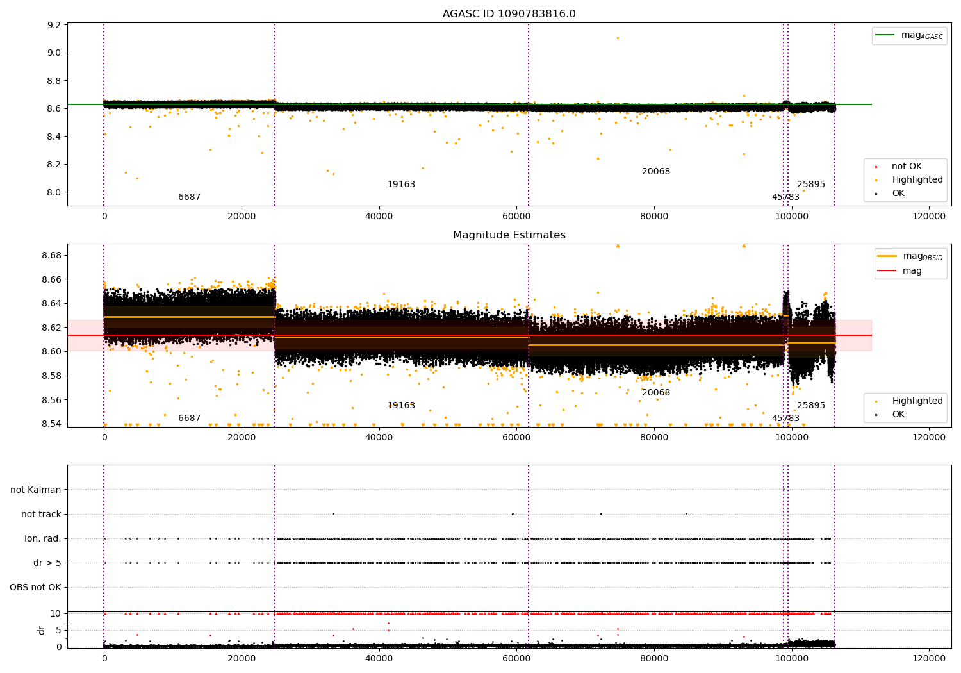Click obsid label 19163 in Magnitude Estimates plot
This screenshot has width=961, height=673.
coord(401,406)
